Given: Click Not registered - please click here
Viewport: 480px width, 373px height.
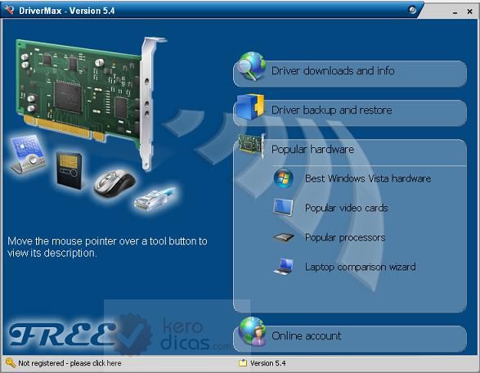Looking at the screenshot, I should click(x=70, y=363).
